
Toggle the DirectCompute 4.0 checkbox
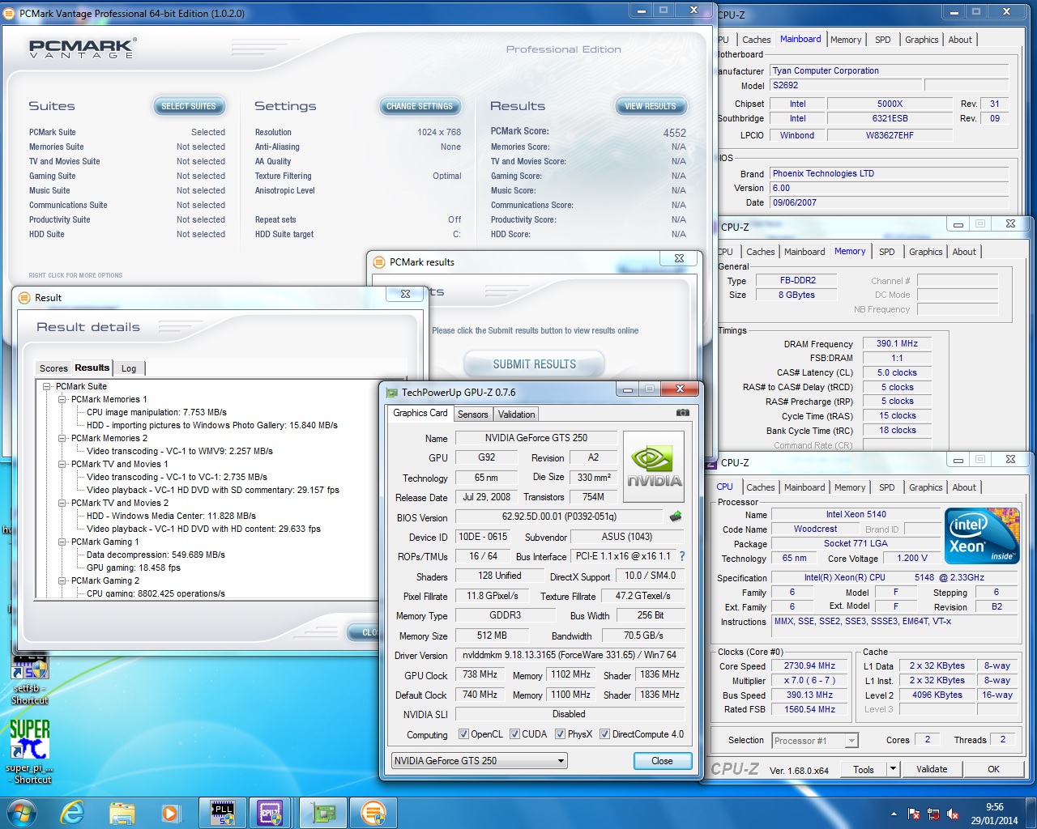(x=604, y=734)
